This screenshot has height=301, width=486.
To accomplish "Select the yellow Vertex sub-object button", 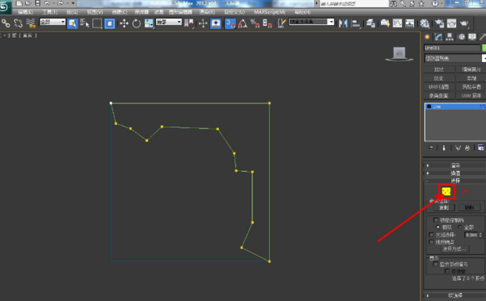I will tap(446, 192).
